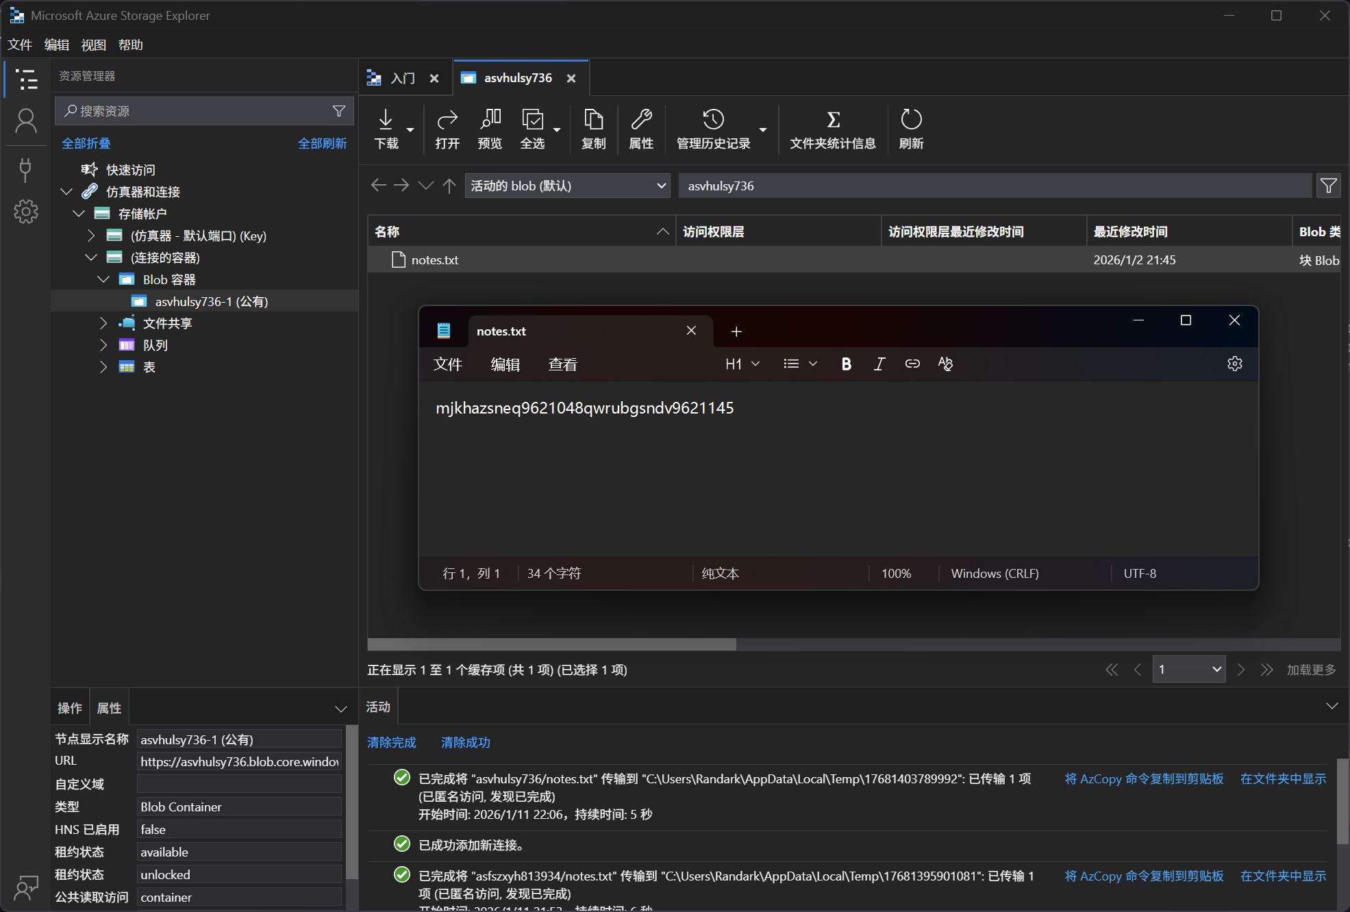The width and height of the screenshot is (1350, 912).
Task: Toggle Italic formatting in Notepad
Action: [879, 364]
